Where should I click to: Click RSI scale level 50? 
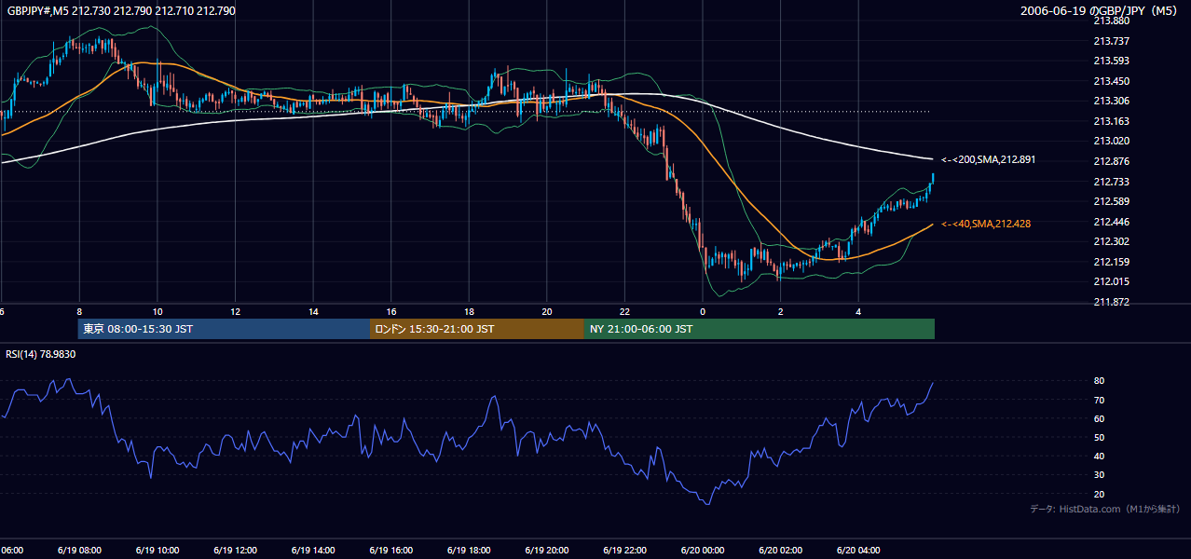(x=1099, y=437)
